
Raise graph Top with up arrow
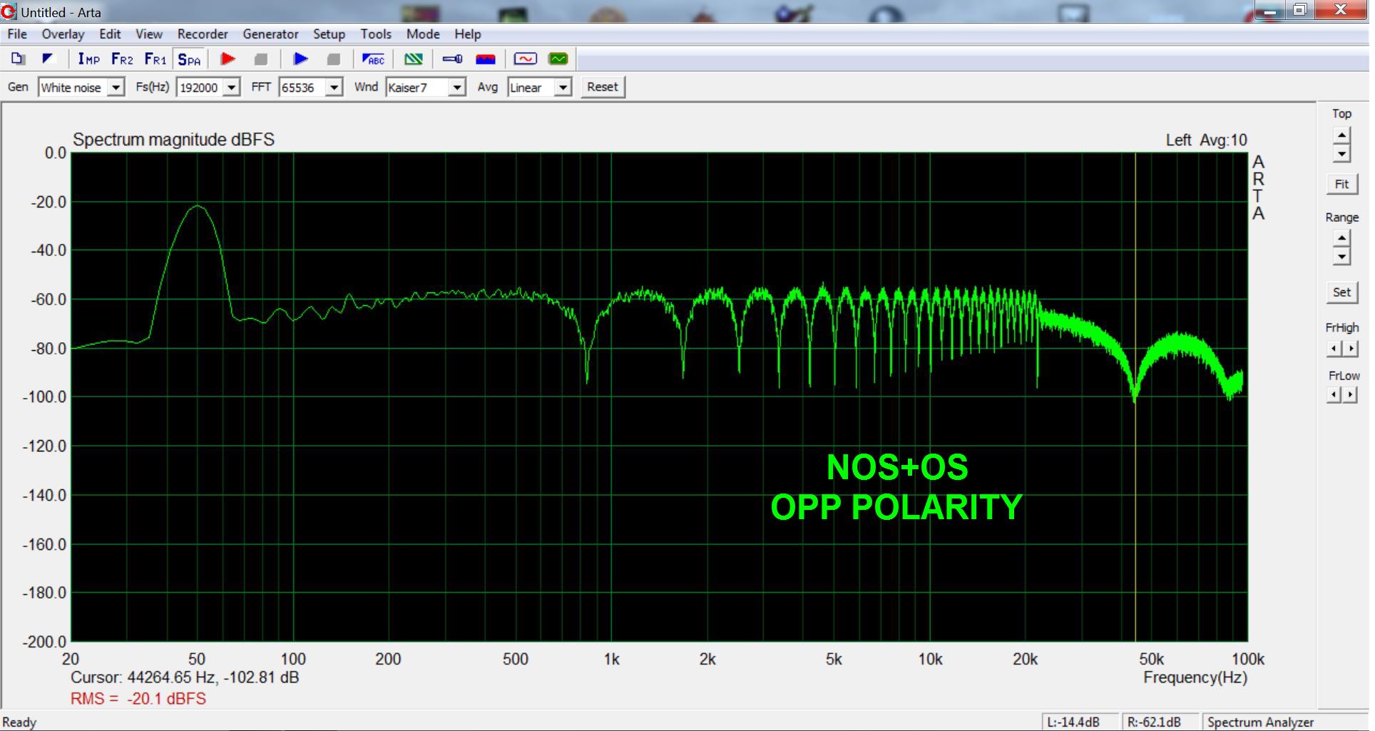tap(1341, 135)
